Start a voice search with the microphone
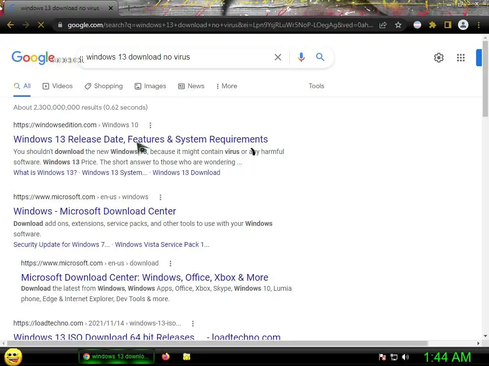Image resolution: width=489 pixels, height=366 pixels. pyautogui.click(x=301, y=57)
